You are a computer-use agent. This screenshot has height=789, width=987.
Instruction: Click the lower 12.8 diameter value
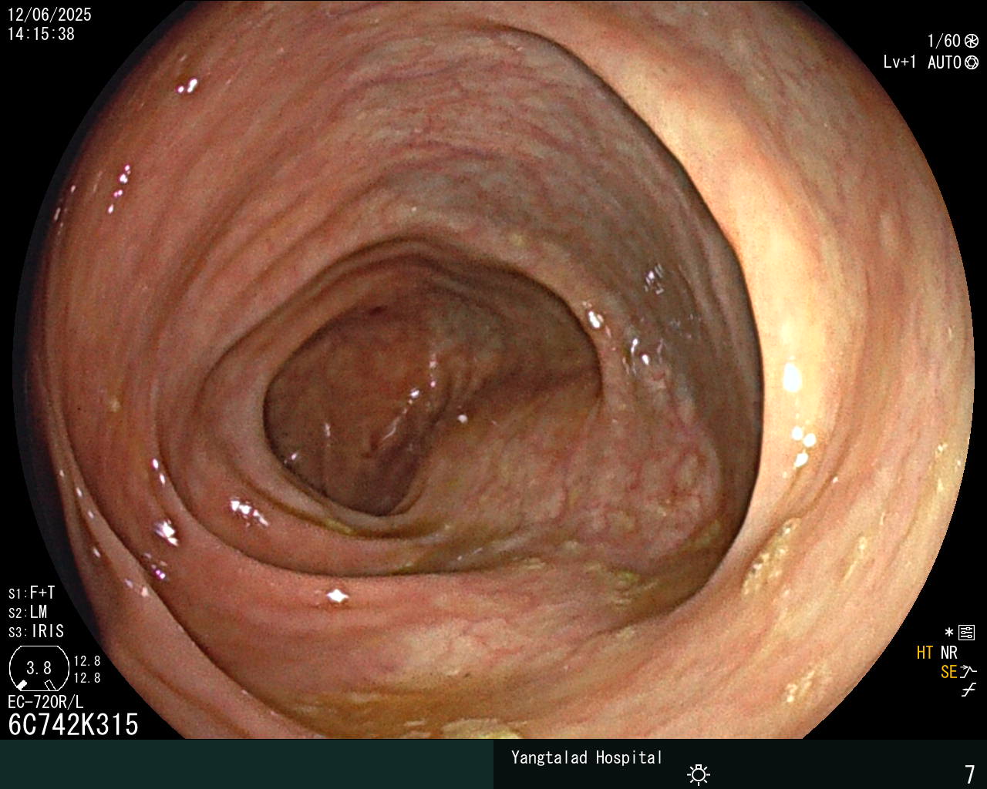pyautogui.click(x=87, y=678)
